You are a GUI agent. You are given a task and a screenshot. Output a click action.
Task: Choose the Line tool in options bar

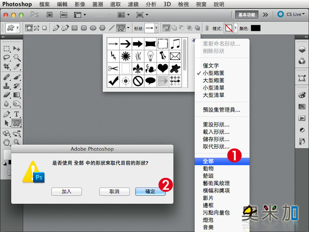pos(112,28)
